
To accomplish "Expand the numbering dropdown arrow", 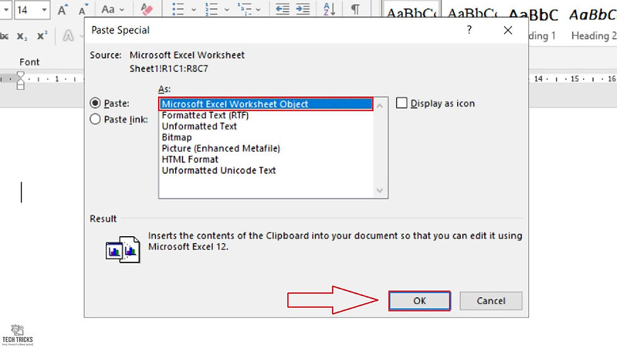I will click(x=227, y=9).
